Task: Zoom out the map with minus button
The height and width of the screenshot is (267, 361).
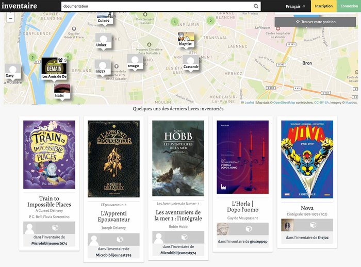Action: pyautogui.click(x=11, y=18)
